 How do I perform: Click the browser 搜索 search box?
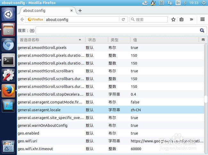click(148, 19)
